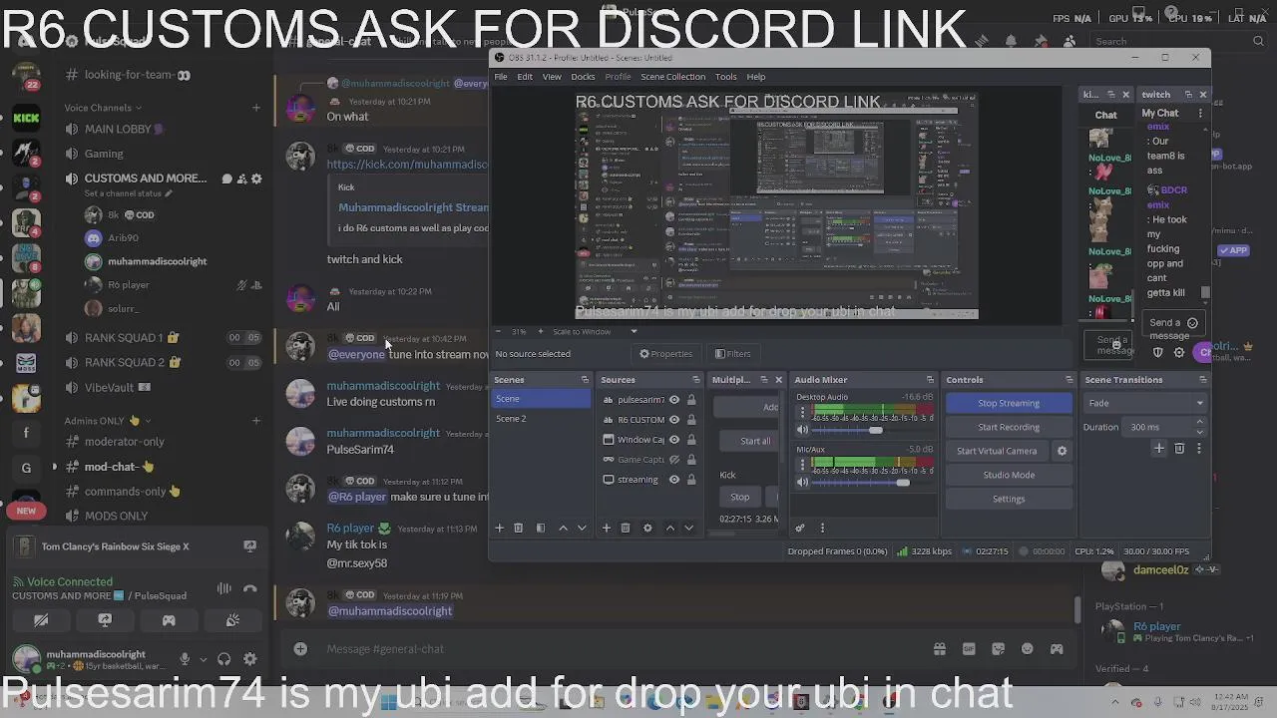The image size is (1277, 718).
Task: Add a new scene in OBS Scenes panel
Action: tap(500, 528)
